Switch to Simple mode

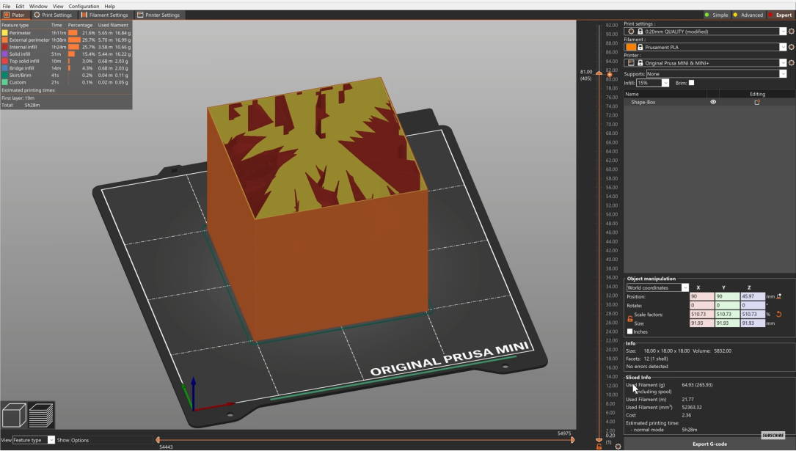[716, 15]
